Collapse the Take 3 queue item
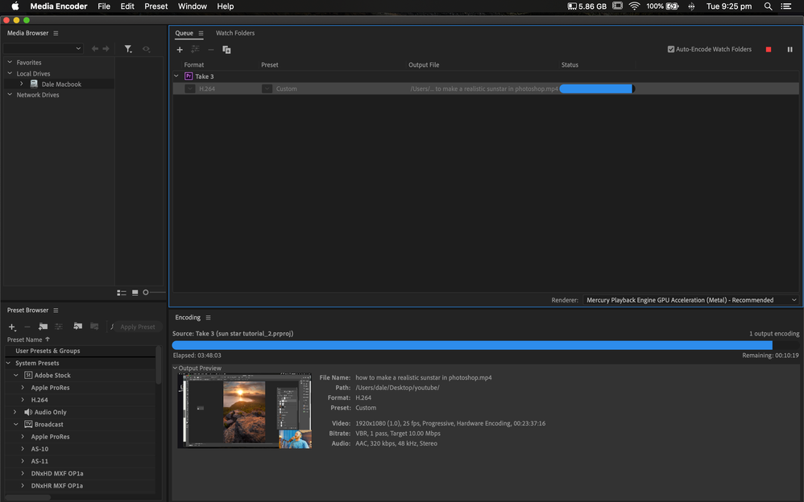The width and height of the screenshot is (804, 502). pos(176,76)
